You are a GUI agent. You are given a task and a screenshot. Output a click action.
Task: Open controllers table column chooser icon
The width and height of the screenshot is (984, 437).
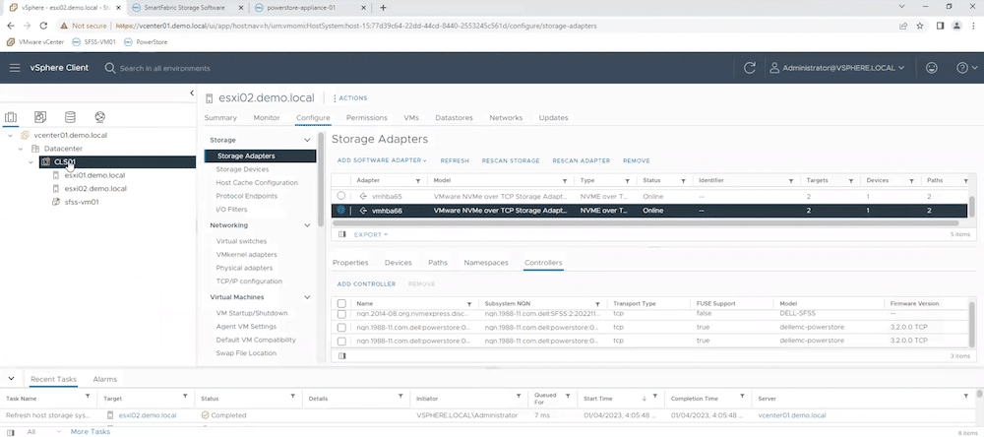[x=342, y=355]
